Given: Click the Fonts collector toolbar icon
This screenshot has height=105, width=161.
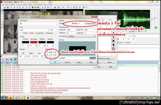Looking at the screenshot, I should tap(51, 7).
